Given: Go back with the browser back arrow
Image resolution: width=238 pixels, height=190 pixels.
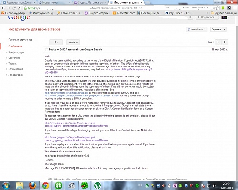Looking at the screenshot, I should pos(3,8).
